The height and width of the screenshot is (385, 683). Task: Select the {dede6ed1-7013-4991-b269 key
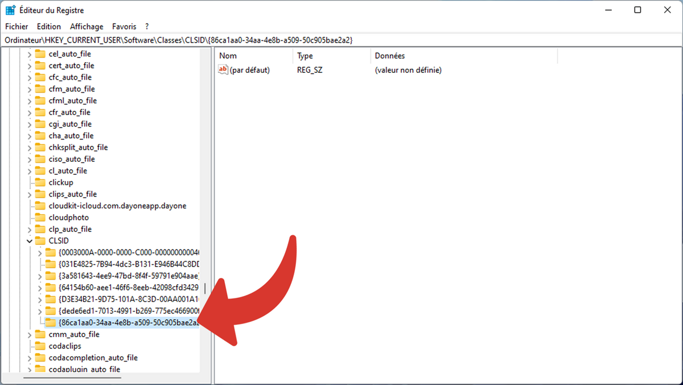coord(129,311)
